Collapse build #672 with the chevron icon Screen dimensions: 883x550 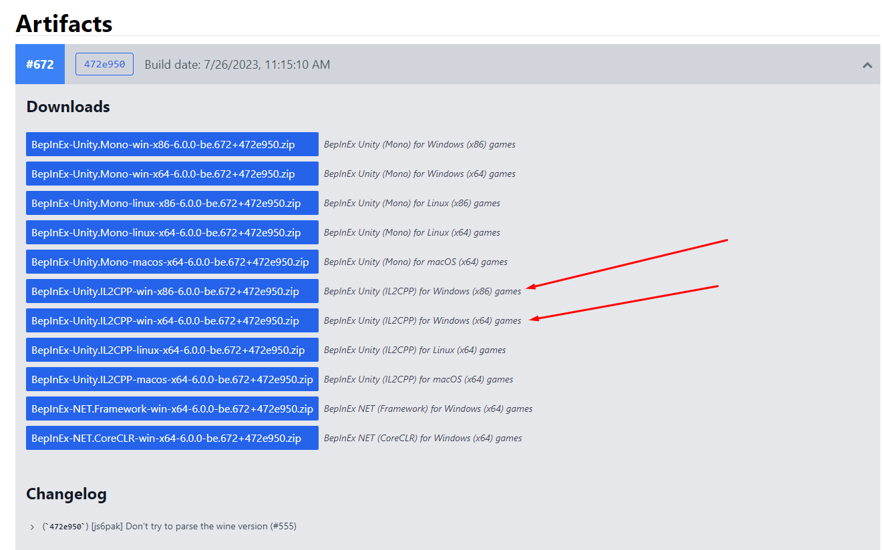[x=868, y=65]
